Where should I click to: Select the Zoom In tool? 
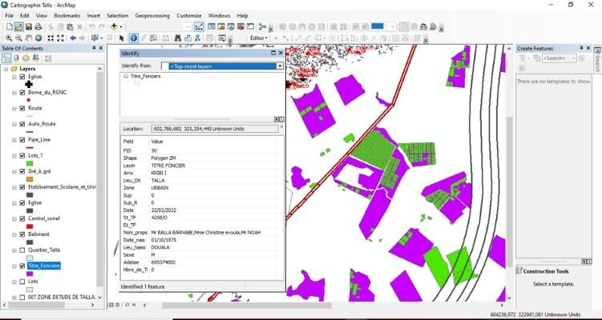[x=9, y=38]
